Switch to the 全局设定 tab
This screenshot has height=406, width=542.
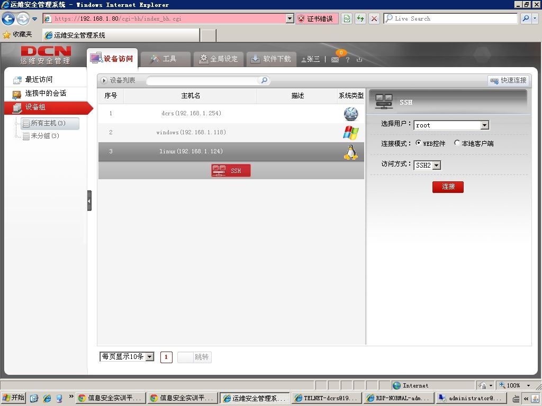(219, 59)
